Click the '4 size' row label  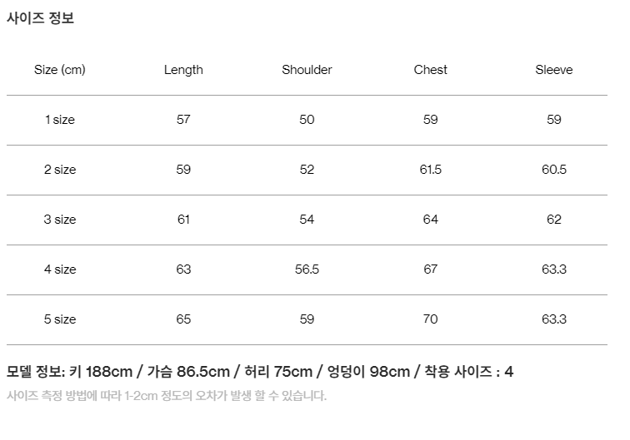coord(60,269)
